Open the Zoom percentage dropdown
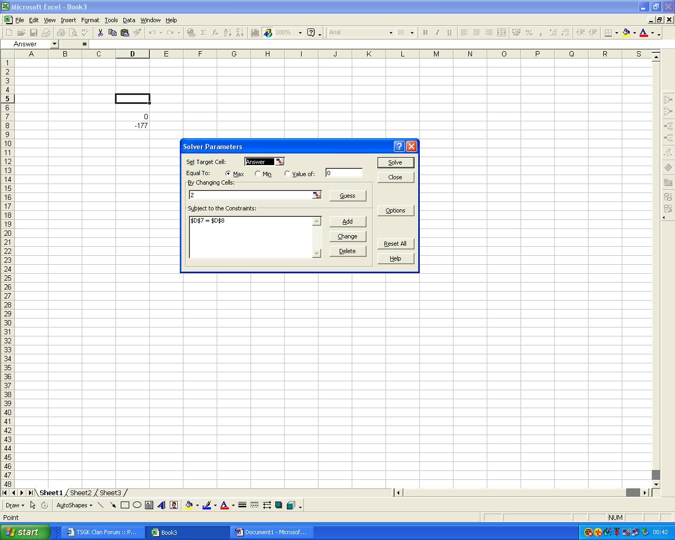Viewport: 675px width, 540px height. (x=300, y=33)
